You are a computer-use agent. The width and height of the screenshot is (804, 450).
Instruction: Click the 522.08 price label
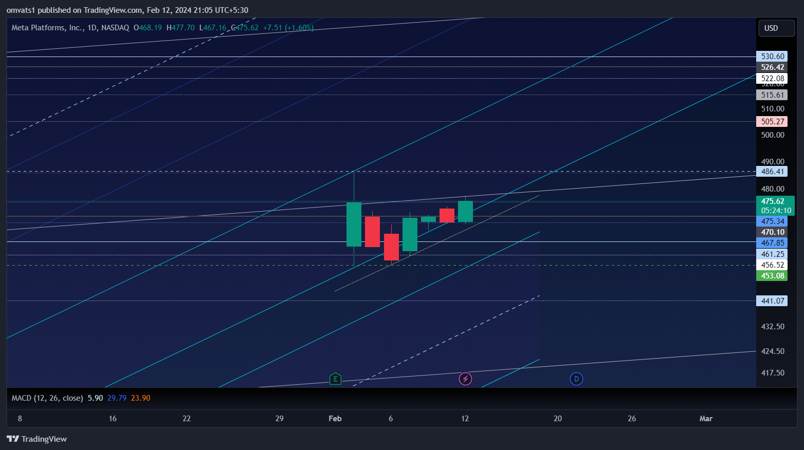pyautogui.click(x=772, y=78)
